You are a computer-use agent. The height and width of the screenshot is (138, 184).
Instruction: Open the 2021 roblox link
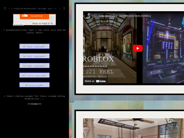coord(34,56)
